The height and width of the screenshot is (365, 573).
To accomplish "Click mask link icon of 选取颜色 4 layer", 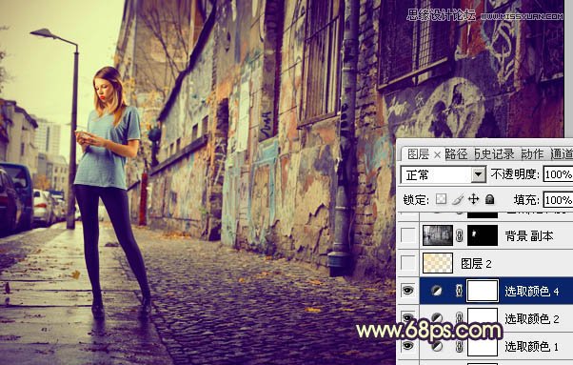I will 459,291.
